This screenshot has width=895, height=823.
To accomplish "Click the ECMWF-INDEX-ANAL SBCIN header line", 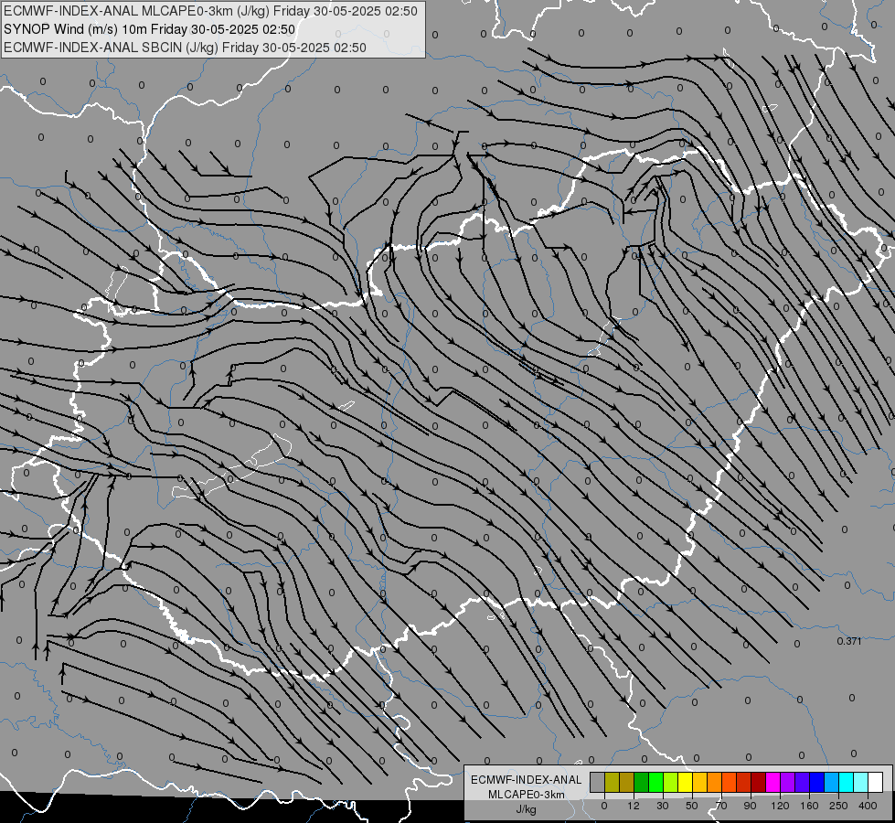I will coord(185,48).
